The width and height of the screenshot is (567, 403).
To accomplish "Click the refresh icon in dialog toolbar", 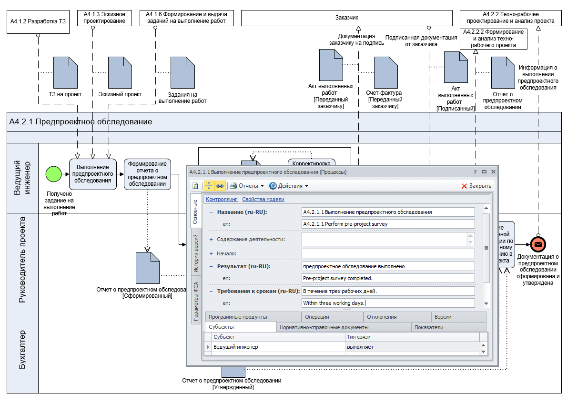I will 195,186.
